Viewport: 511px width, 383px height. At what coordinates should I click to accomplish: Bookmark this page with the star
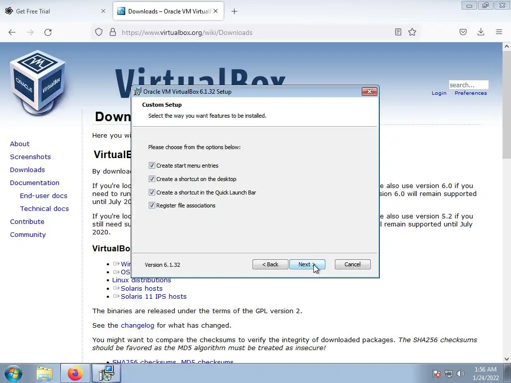412,32
